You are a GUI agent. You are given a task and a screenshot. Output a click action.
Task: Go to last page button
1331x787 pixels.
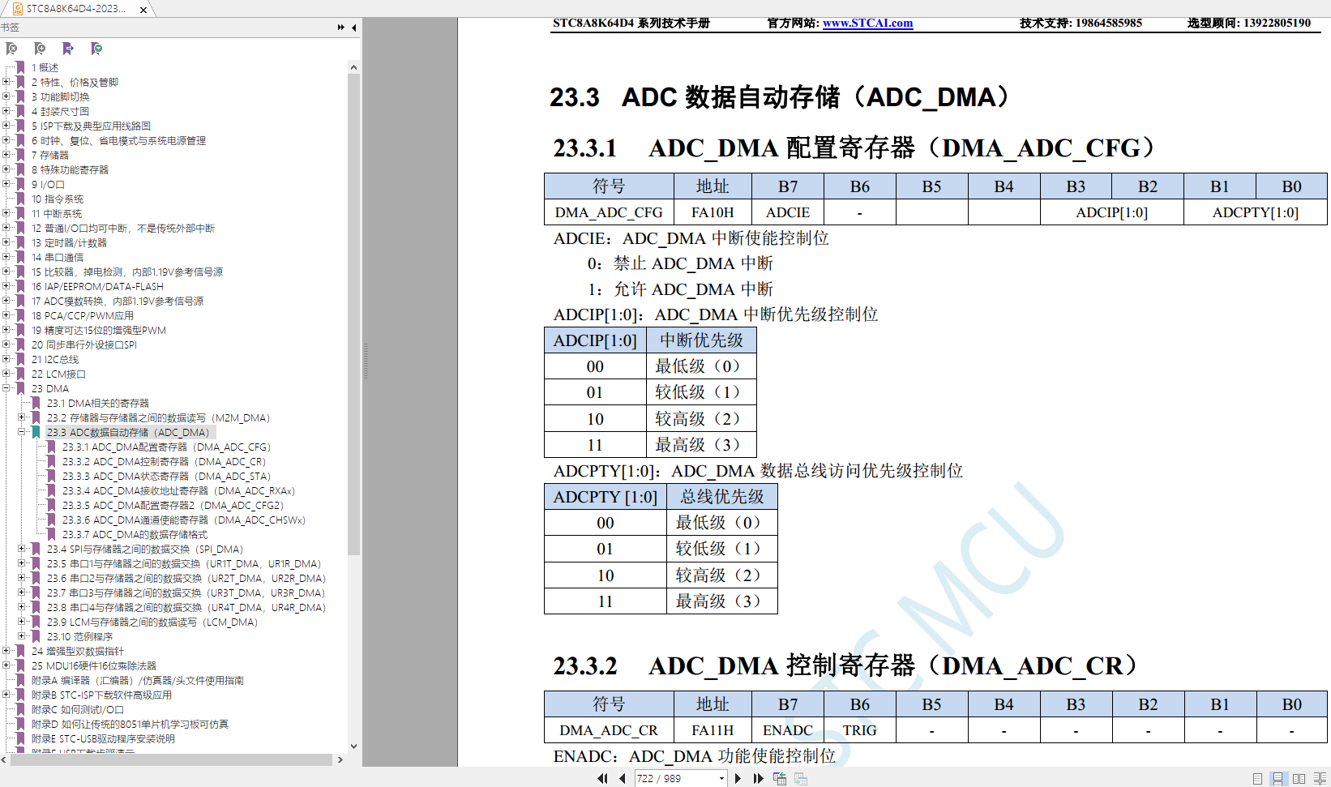758,778
